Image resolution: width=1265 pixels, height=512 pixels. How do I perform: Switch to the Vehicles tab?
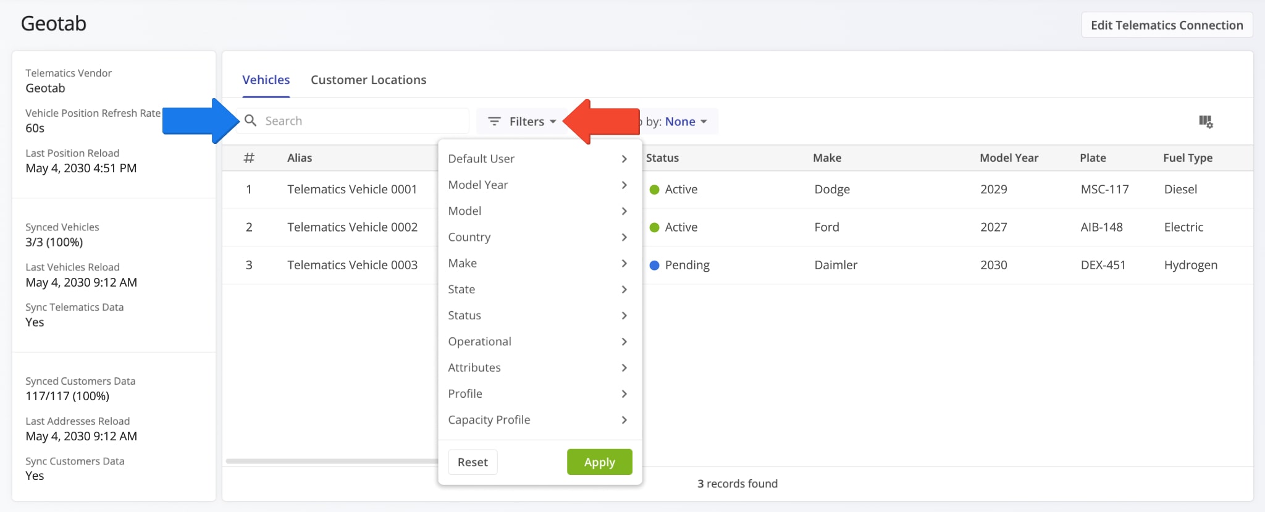point(266,80)
